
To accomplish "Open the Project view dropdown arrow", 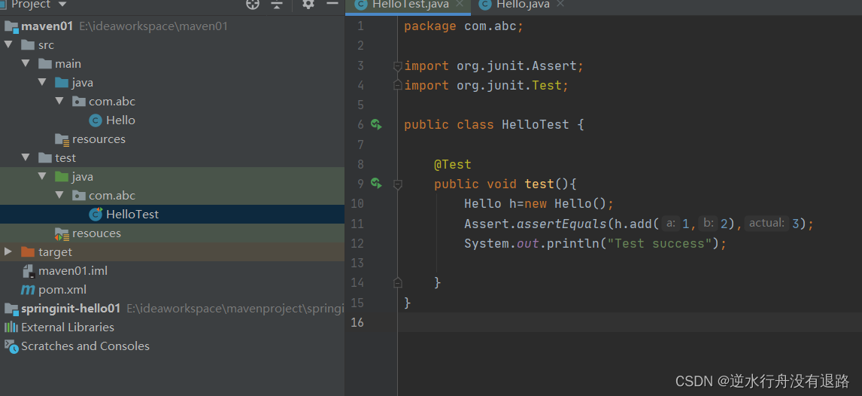I will (x=62, y=5).
